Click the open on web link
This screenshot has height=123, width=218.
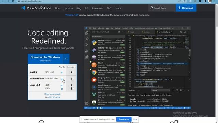point(53,97)
